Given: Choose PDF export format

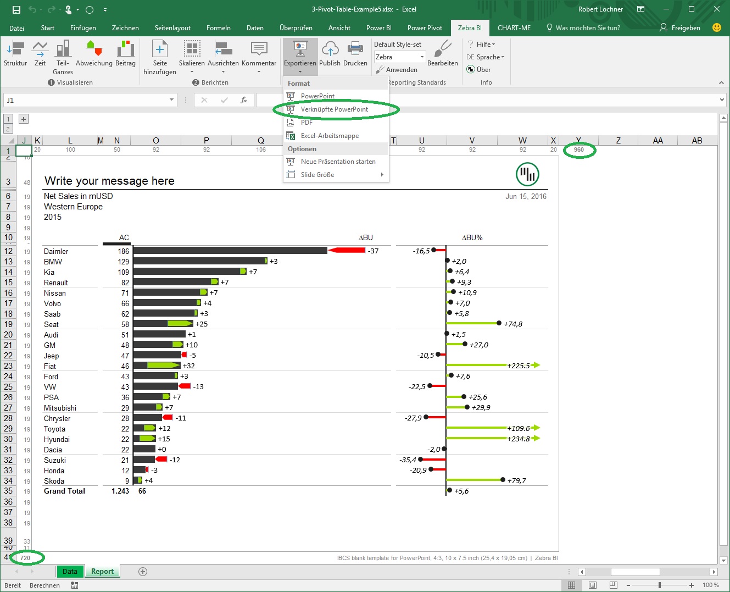Looking at the screenshot, I should click(x=336, y=123).
